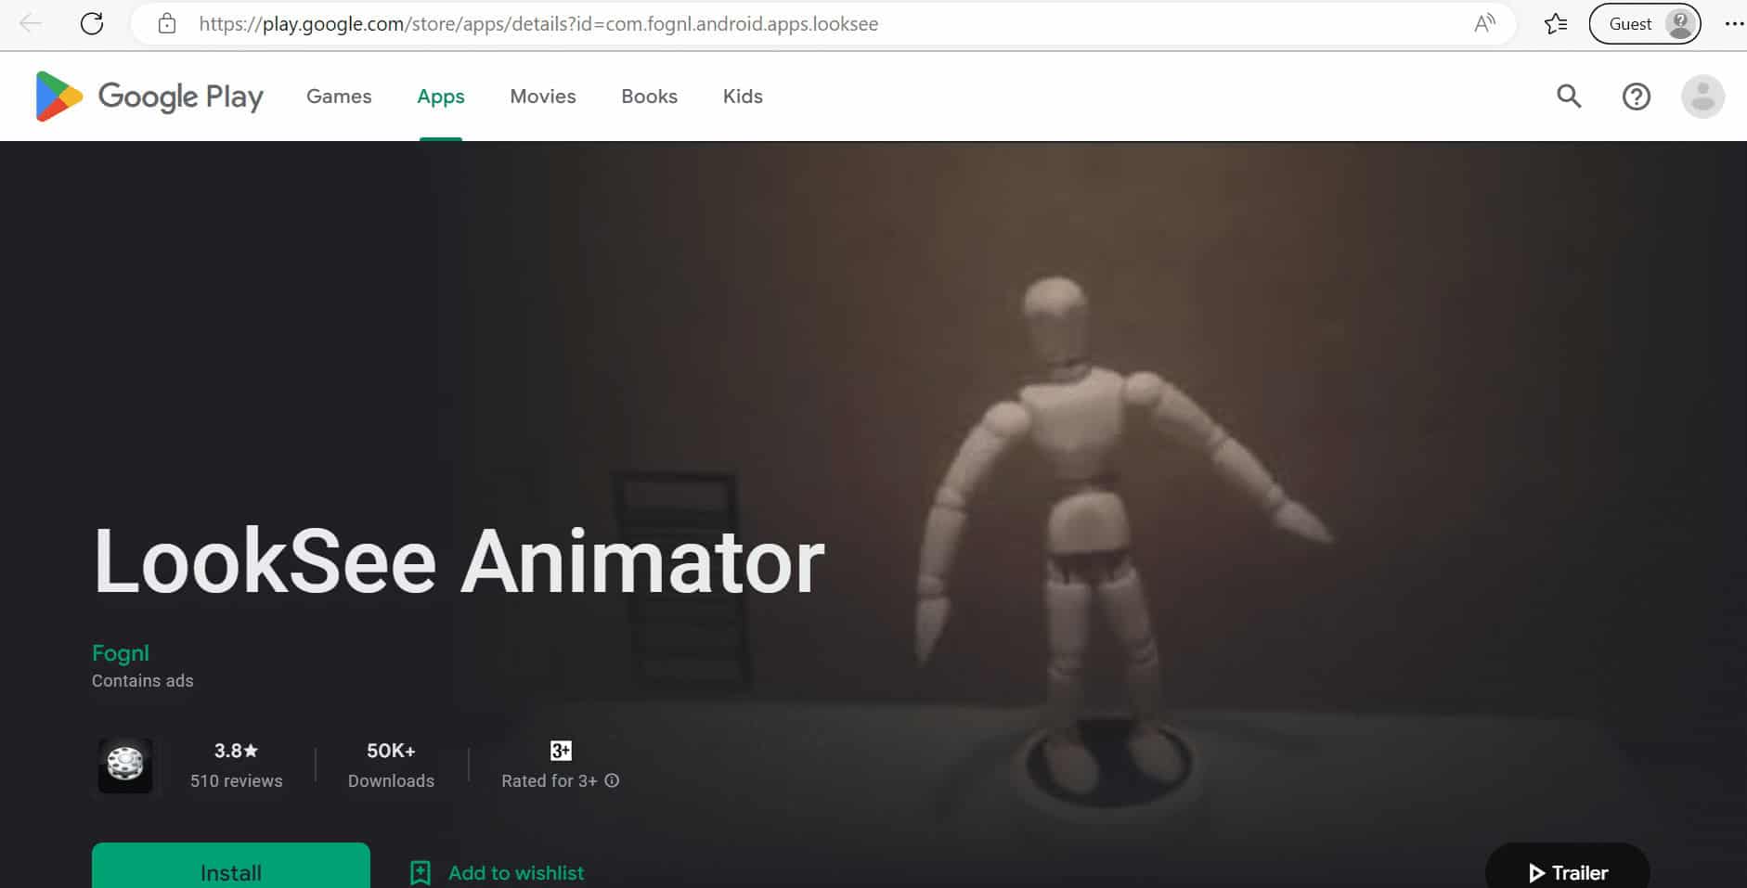
Task: Open the Fognl developer link
Action: click(121, 652)
